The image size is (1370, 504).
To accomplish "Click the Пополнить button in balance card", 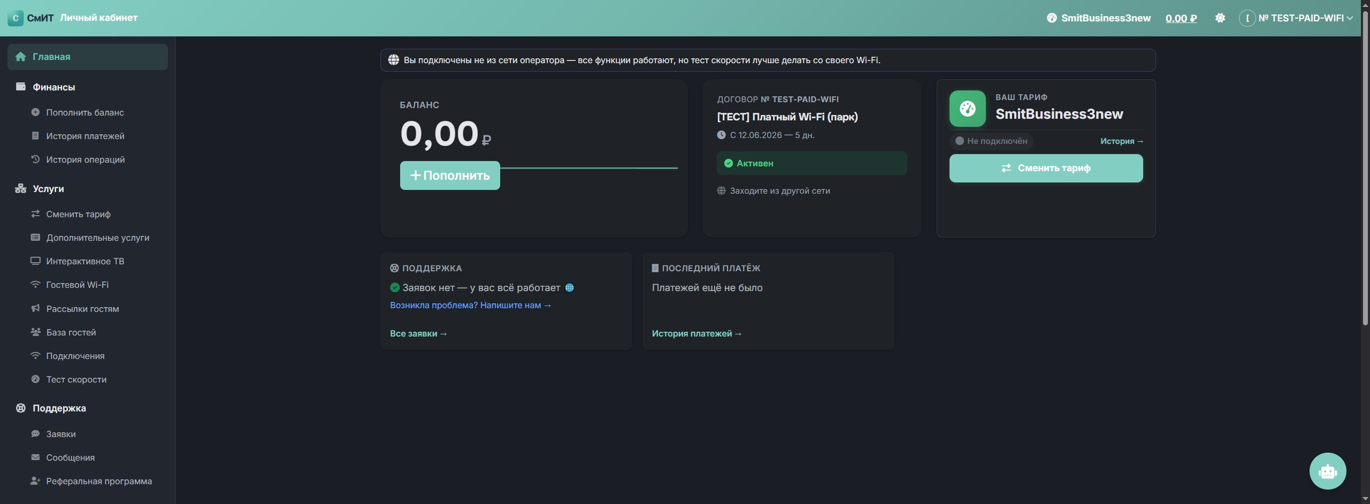I will click(x=450, y=175).
